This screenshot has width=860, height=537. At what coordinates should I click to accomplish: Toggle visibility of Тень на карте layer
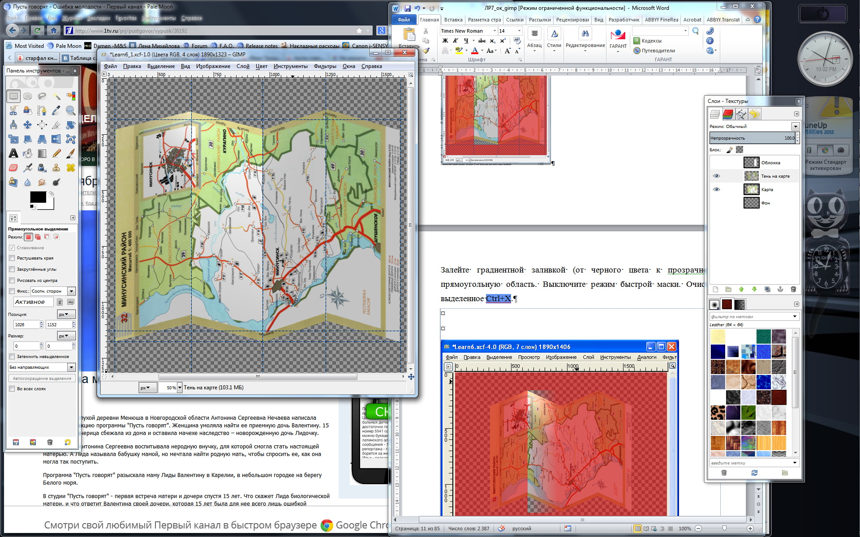tap(716, 176)
